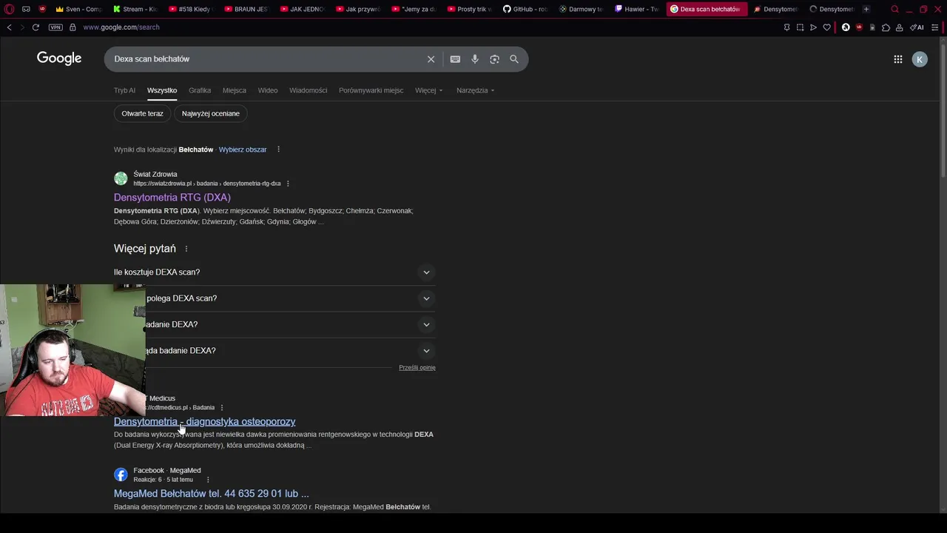Go back to previous page

[9, 27]
